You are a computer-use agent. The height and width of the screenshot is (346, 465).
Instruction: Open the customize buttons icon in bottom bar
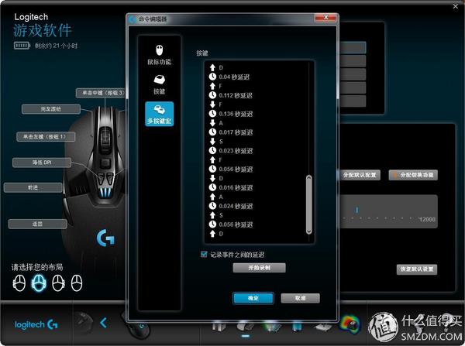pos(245,327)
